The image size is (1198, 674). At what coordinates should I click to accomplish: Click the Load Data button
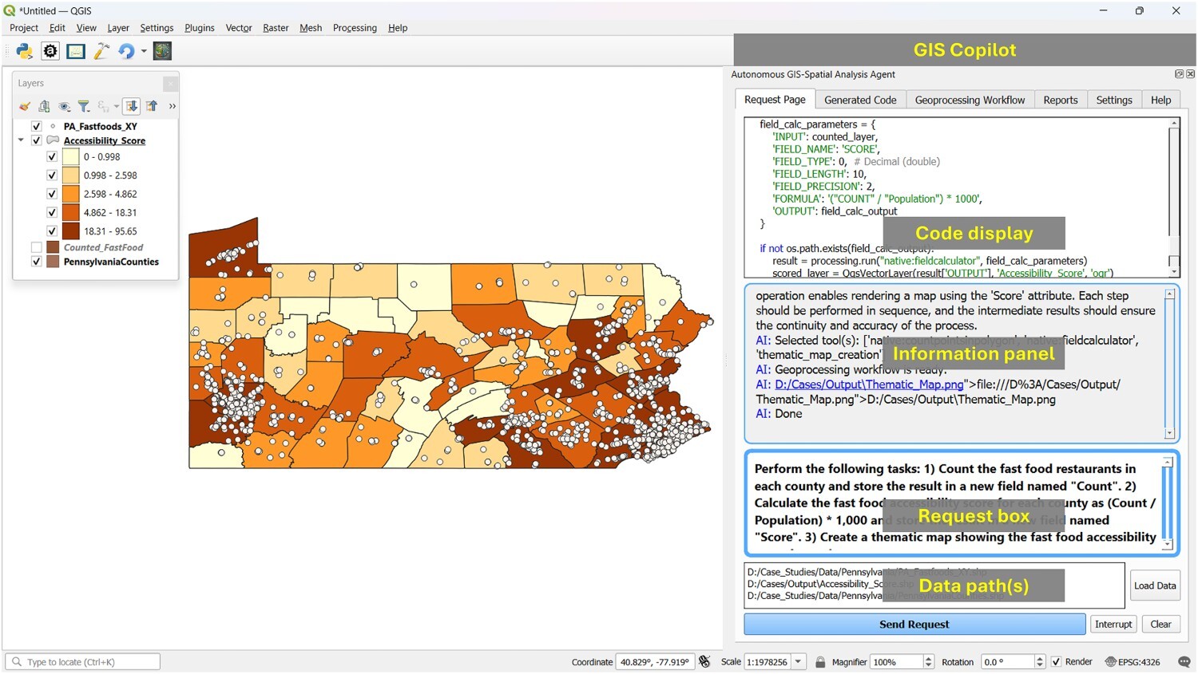[x=1155, y=585]
